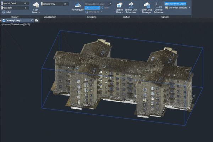213x142 pixels.
Task: Click the new drawing tab icon
Action: point(37,20)
